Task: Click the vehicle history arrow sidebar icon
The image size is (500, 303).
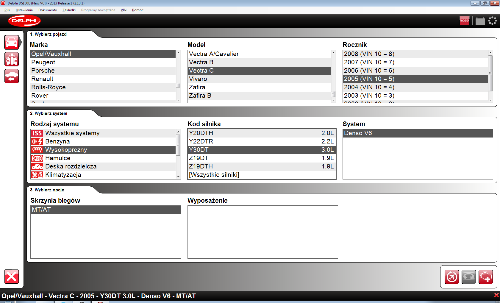Action: [12, 76]
